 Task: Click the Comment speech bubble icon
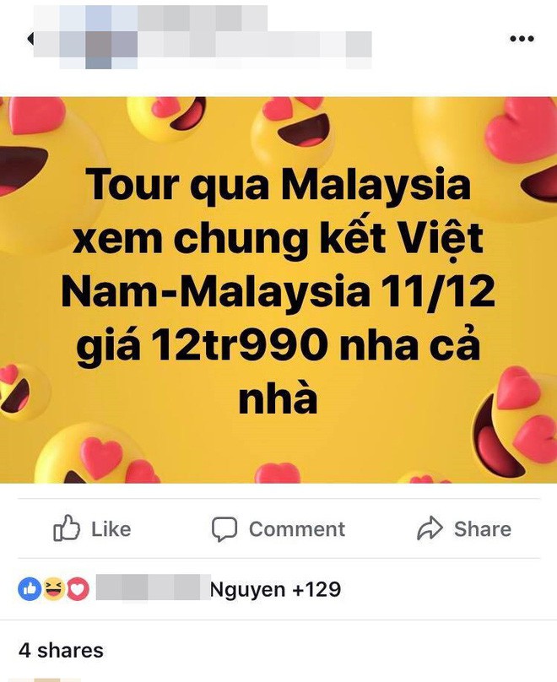point(224,529)
